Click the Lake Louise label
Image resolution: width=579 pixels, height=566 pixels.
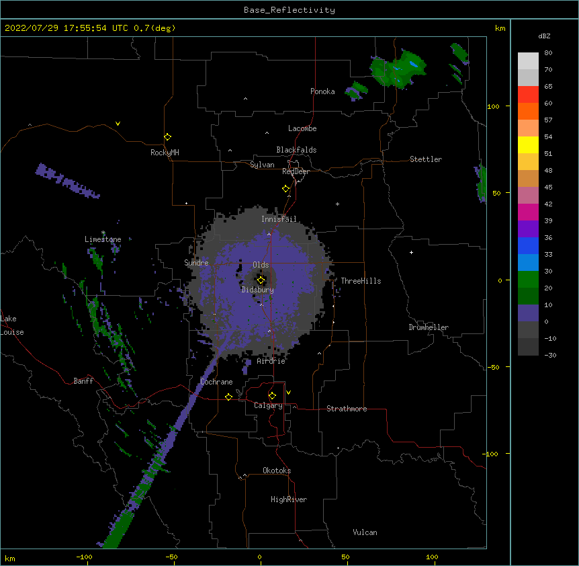click(12, 325)
